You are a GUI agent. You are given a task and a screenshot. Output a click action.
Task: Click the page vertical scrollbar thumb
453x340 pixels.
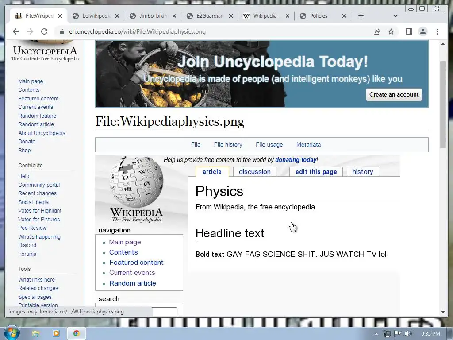click(443, 104)
